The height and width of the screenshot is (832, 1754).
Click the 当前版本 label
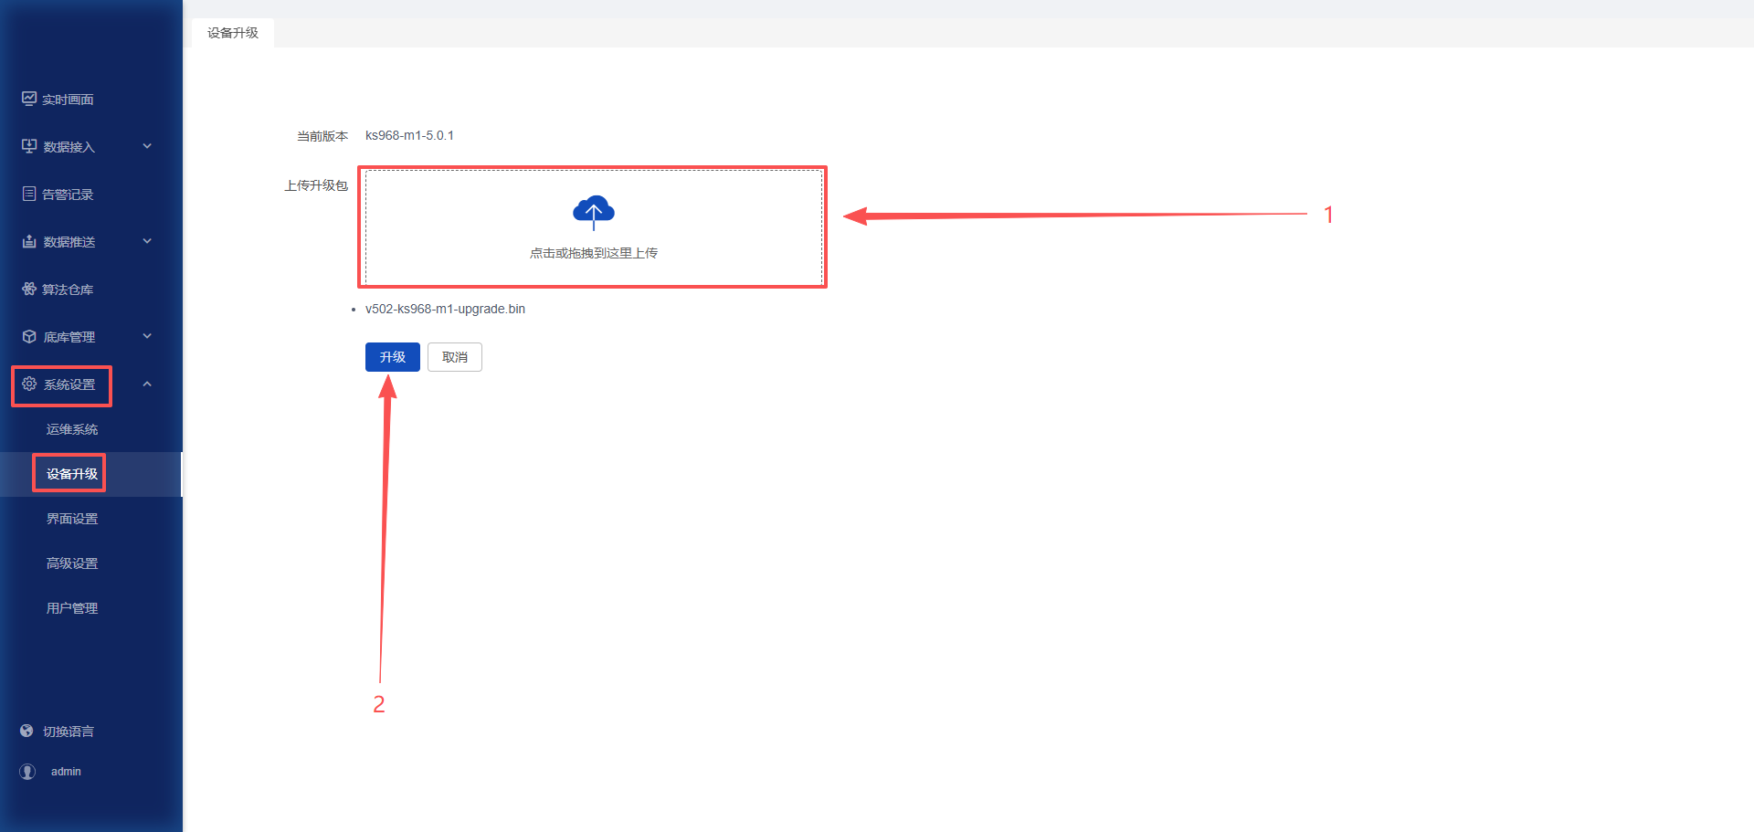point(322,136)
